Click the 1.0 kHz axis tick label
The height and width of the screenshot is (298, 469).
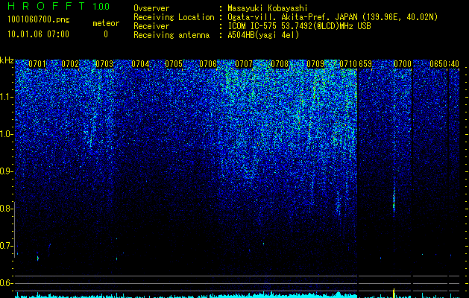pyautogui.click(x=6, y=134)
